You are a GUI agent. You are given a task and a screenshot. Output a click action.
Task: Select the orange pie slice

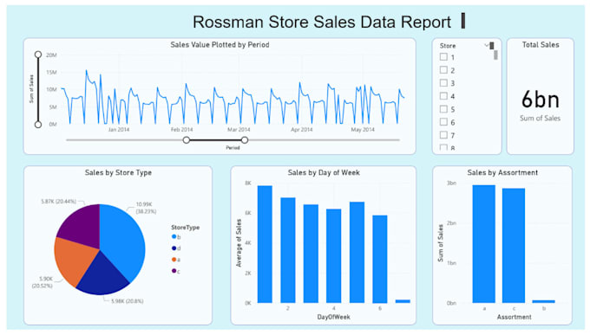click(74, 261)
